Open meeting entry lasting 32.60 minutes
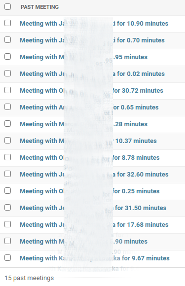Image resolution: width=185 pixels, height=286 pixels. click(x=94, y=175)
